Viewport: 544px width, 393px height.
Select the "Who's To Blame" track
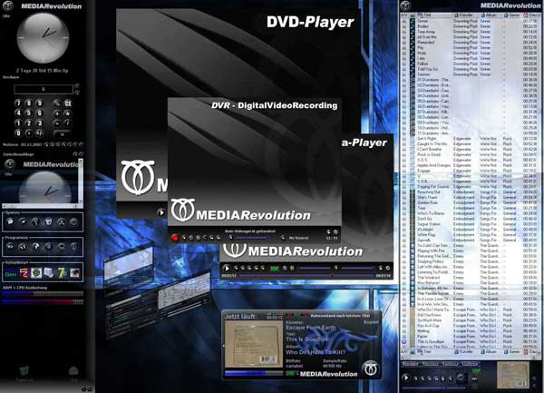(471, 213)
